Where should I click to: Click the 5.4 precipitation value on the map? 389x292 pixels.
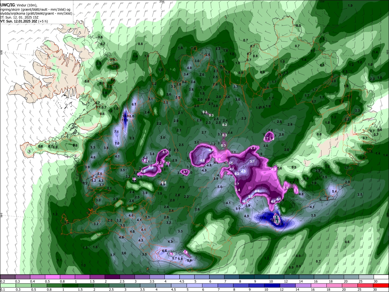coord(334,191)
